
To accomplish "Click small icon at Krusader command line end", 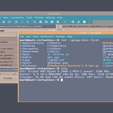I will [14, 74].
